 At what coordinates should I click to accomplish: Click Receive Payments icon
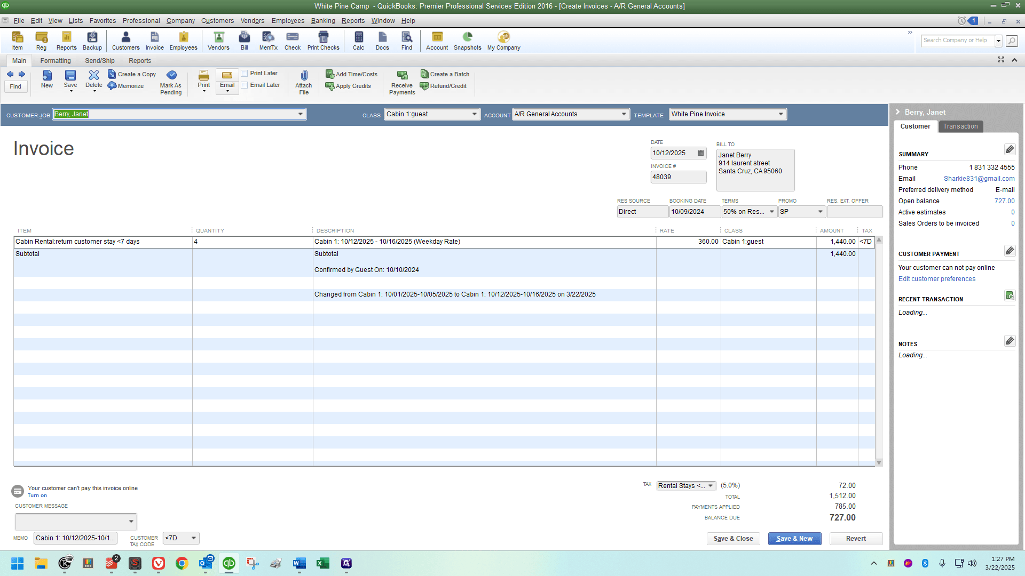click(x=402, y=82)
